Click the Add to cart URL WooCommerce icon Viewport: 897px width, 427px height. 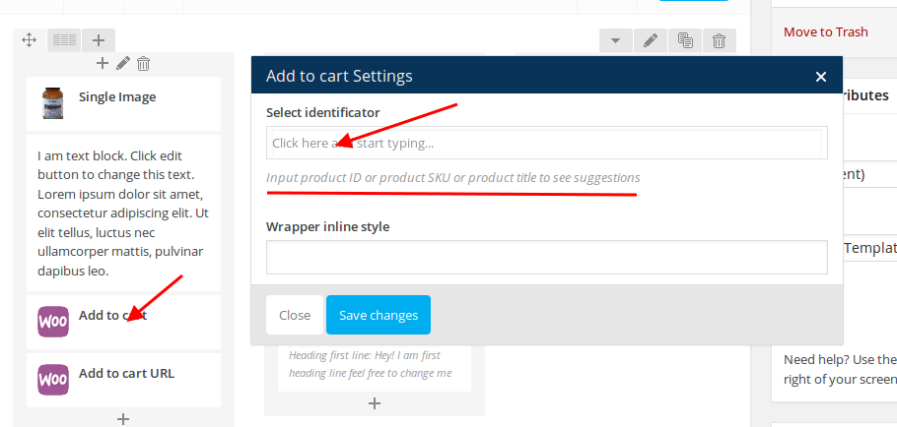pos(53,380)
